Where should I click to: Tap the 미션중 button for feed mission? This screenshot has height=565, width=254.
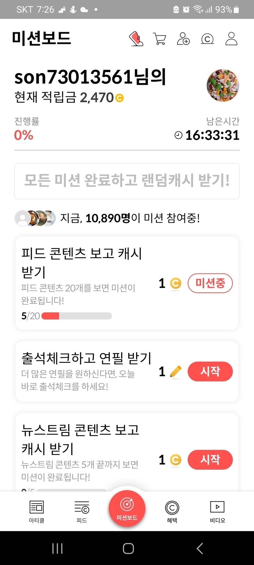[x=210, y=283]
